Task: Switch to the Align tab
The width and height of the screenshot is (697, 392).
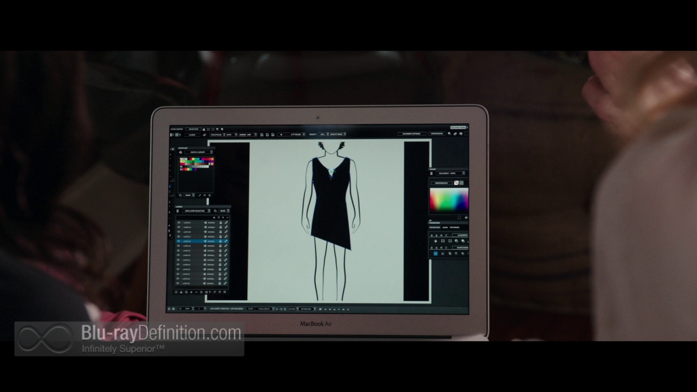Action: (x=445, y=227)
